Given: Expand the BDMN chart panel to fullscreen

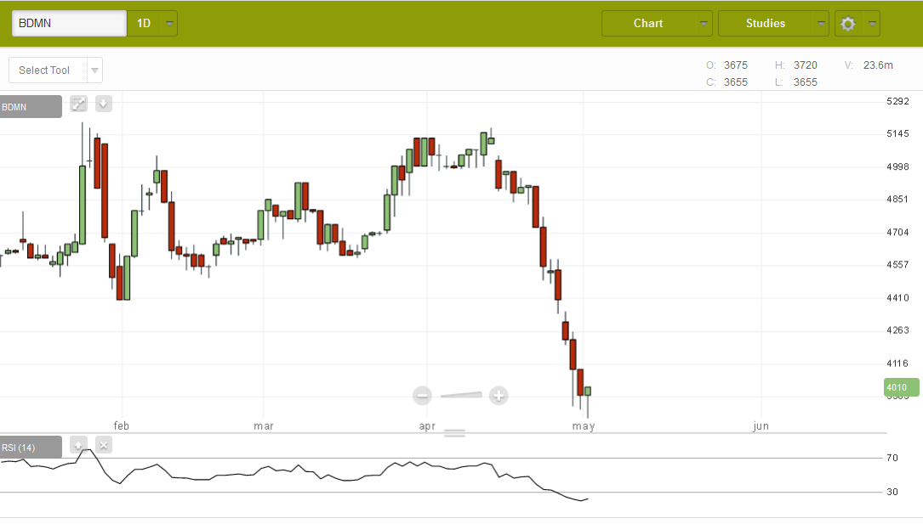Looking at the screenshot, I should [x=78, y=104].
